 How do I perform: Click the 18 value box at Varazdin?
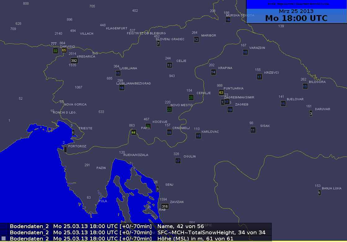point(245,52)
